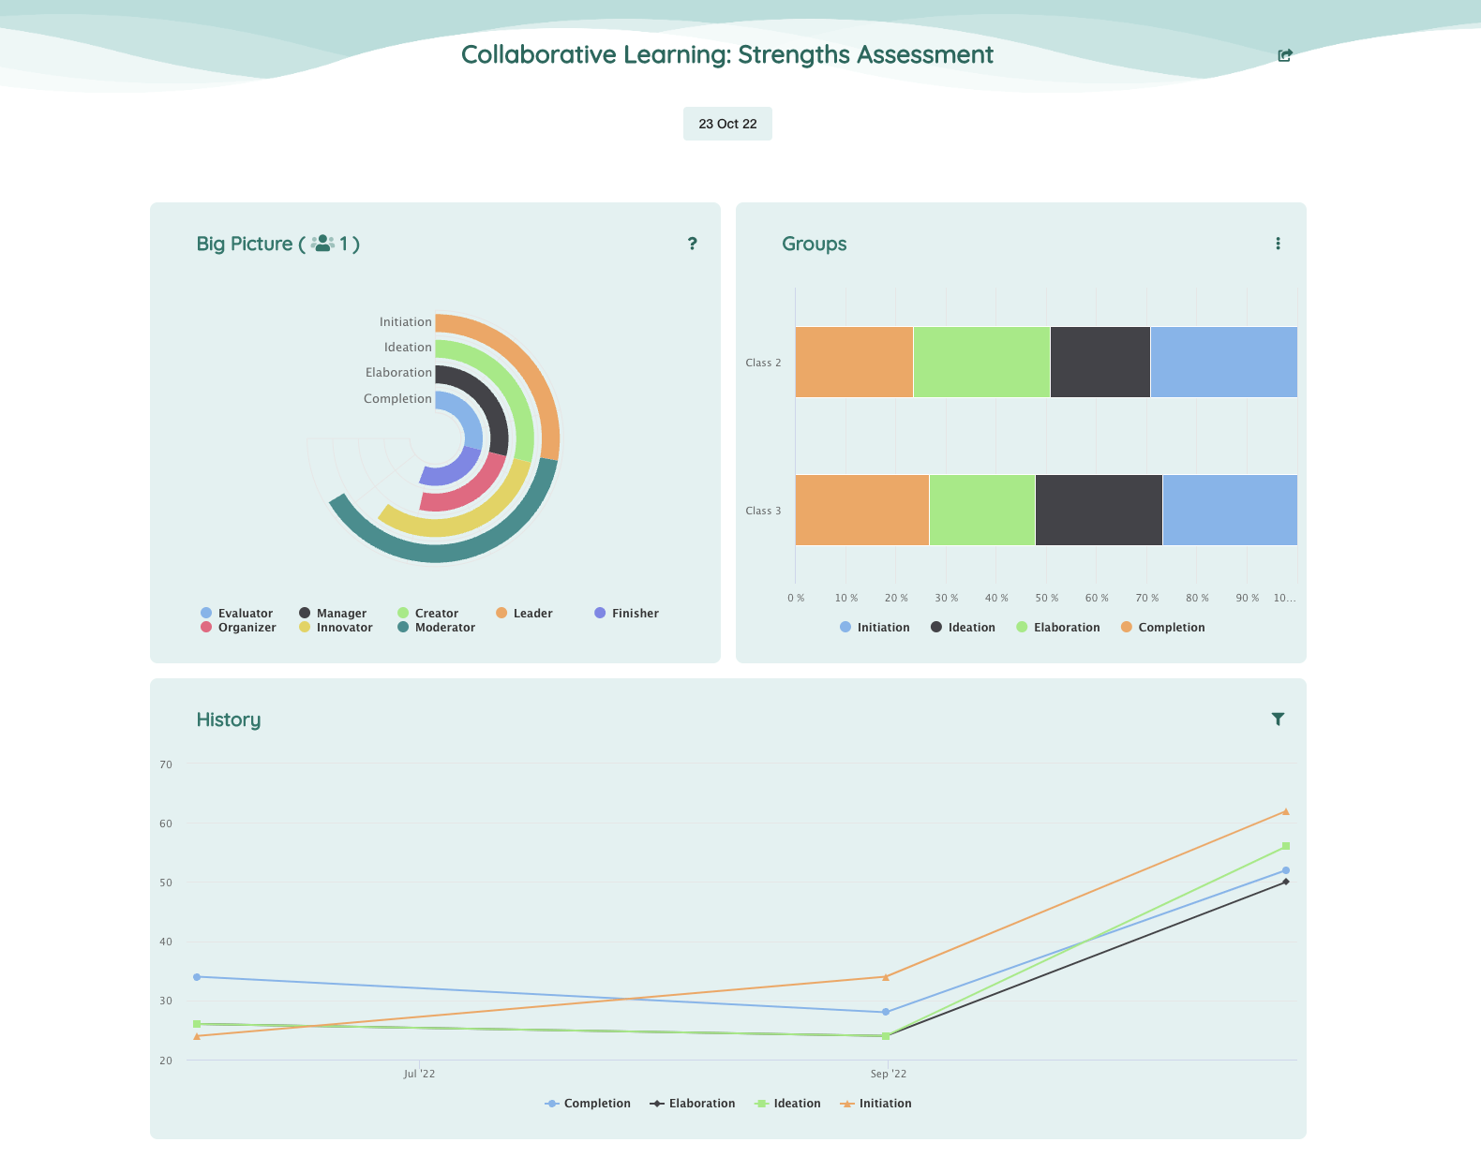Click the Initiation ring label
Image resolution: width=1481 pixels, height=1172 pixels.
click(405, 321)
